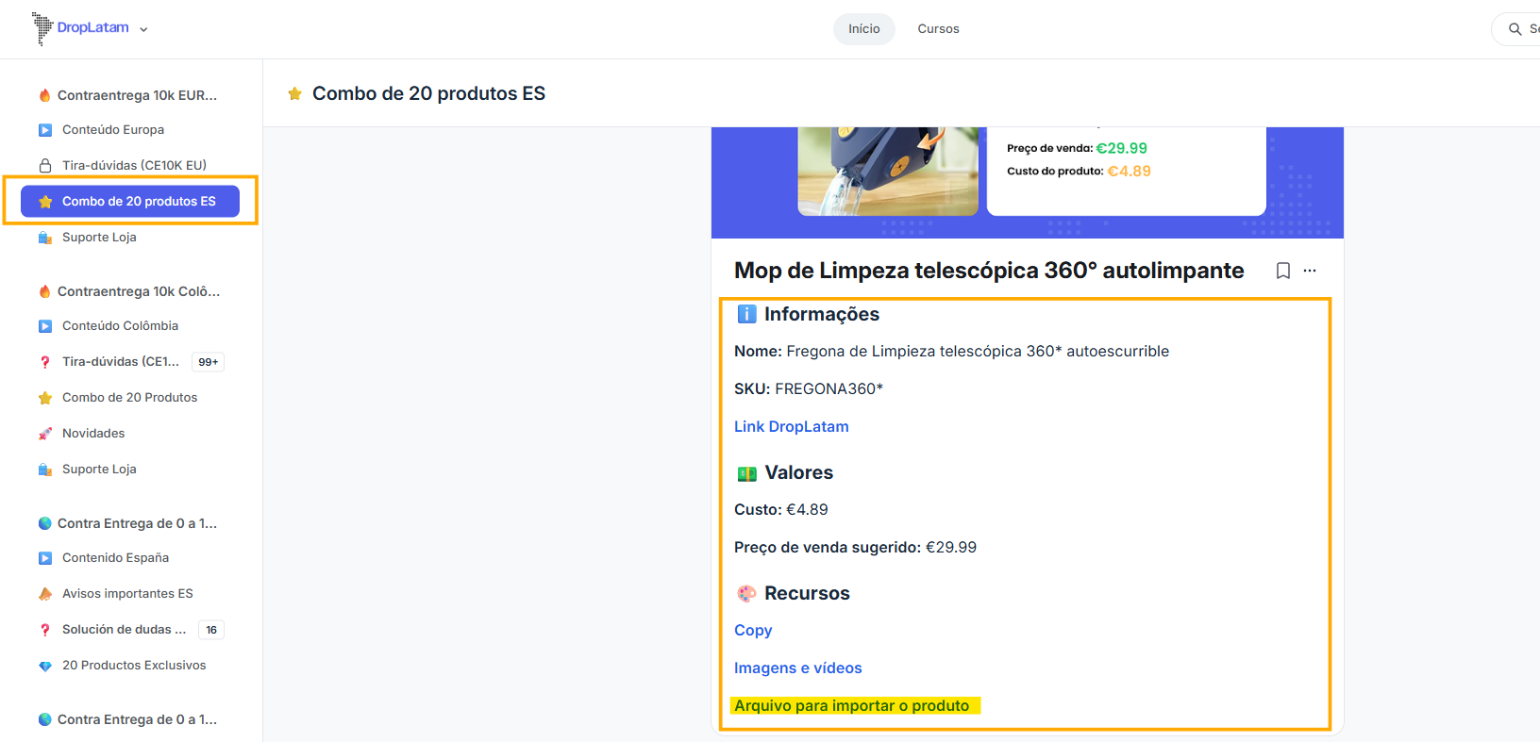Bookmark the Mop de Limpeza post
1540x742 pixels.
point(1283,271)
